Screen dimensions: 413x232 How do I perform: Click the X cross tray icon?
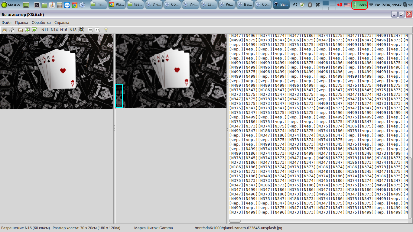(x=317, y=5)
